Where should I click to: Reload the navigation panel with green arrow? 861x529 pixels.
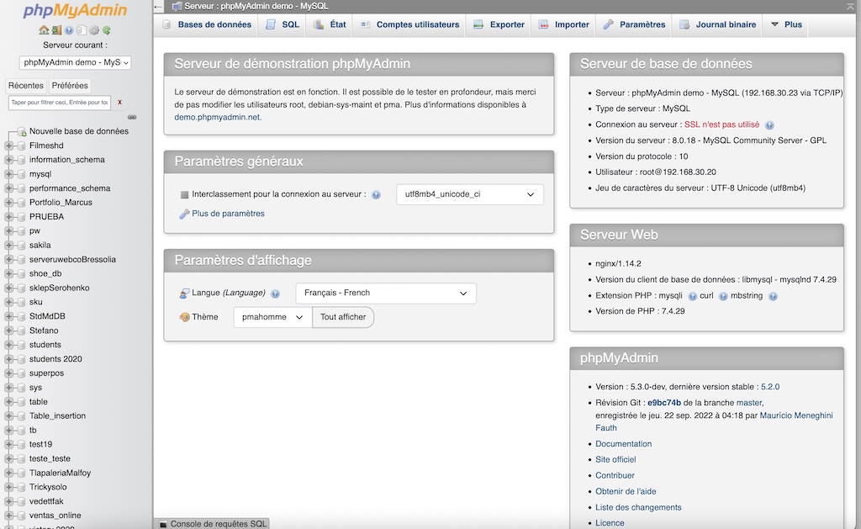107,30
